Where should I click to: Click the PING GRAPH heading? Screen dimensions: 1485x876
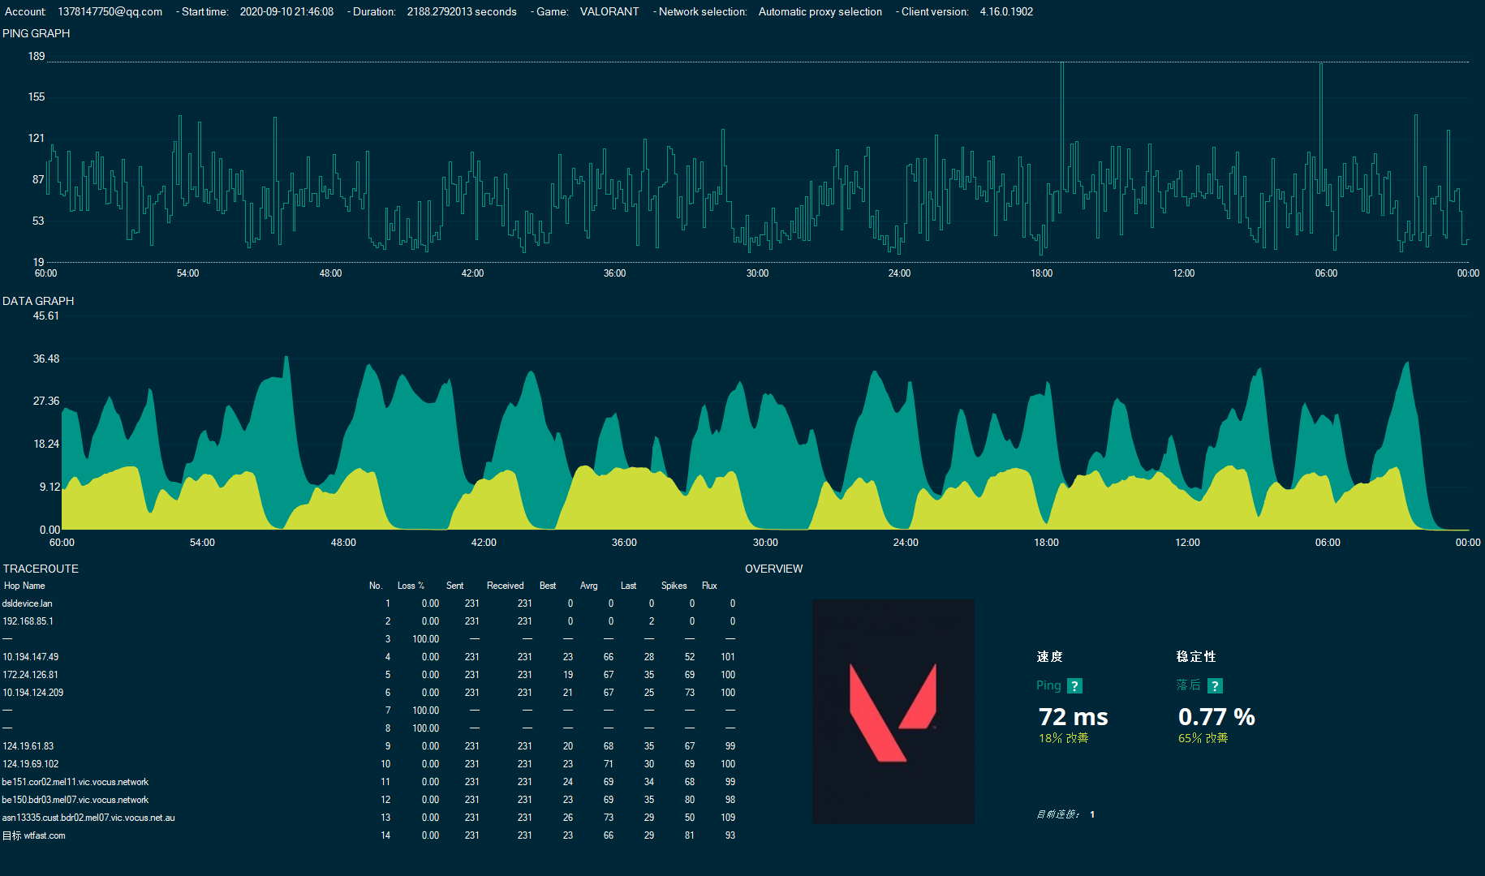pyautogui.click(x=37, y=33)
